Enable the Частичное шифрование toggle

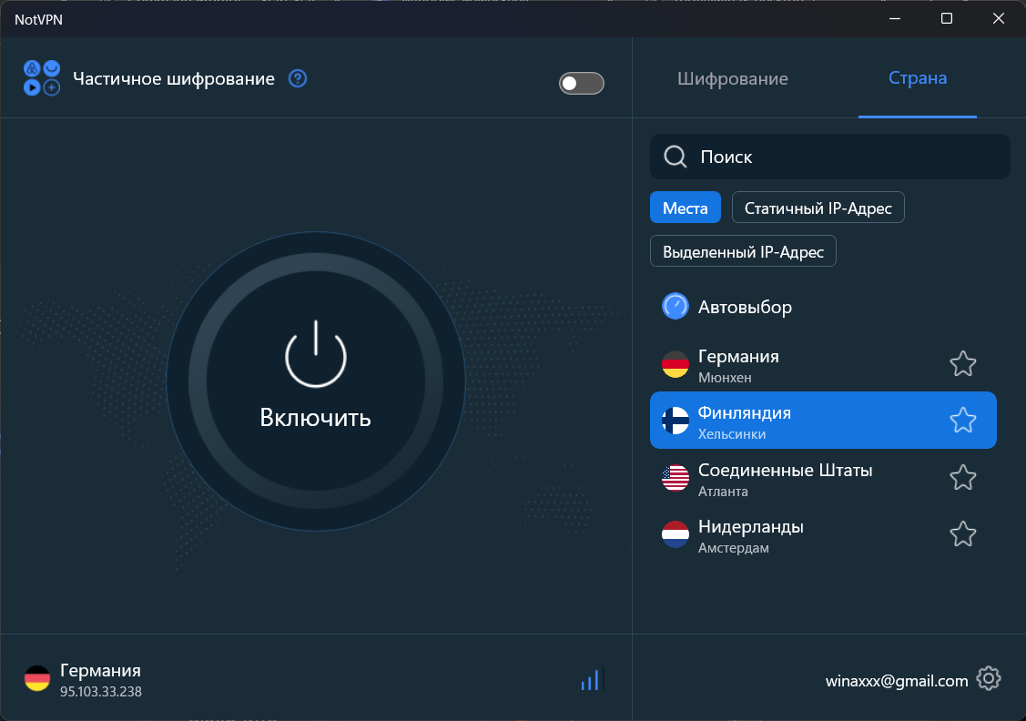[581, 83]
